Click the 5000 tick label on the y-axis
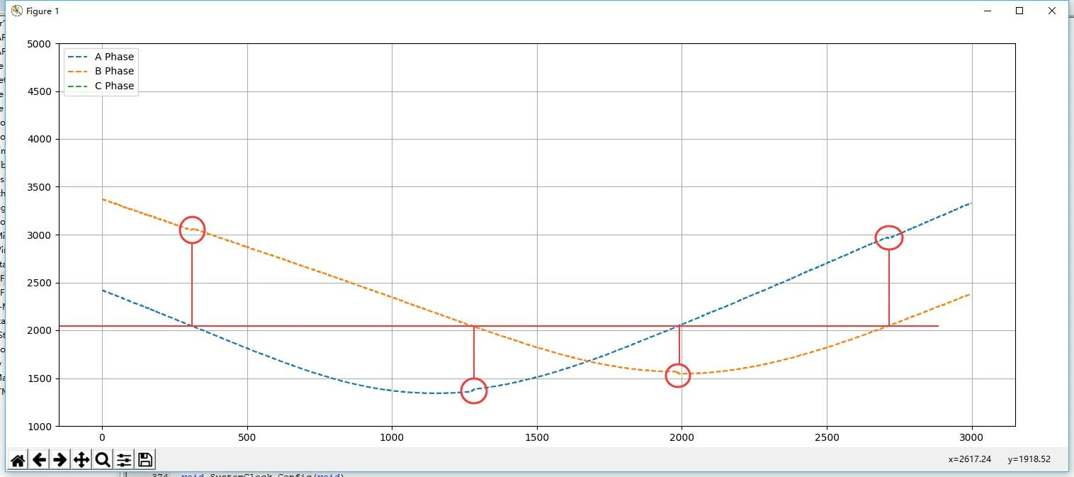This screenshot has width=1074, height=477. (x=39, y=44)
